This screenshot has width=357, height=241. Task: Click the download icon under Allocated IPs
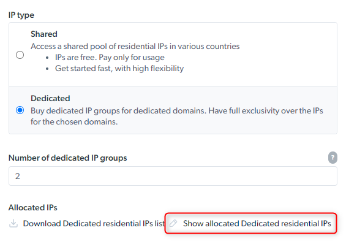[x=13, y=223]
